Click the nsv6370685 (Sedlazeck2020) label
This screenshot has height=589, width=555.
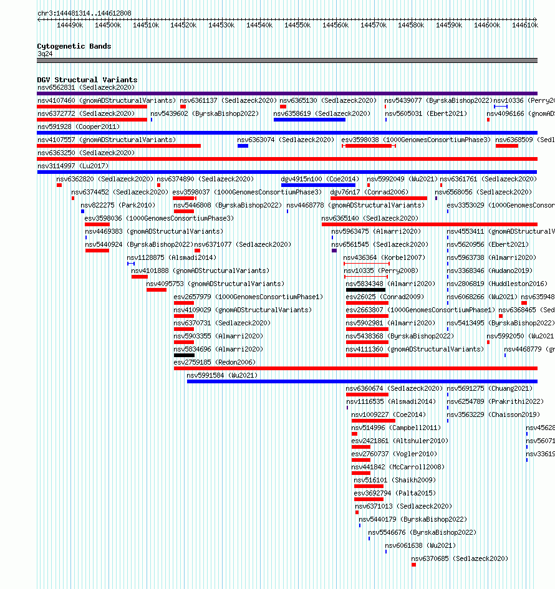point(460,559)
